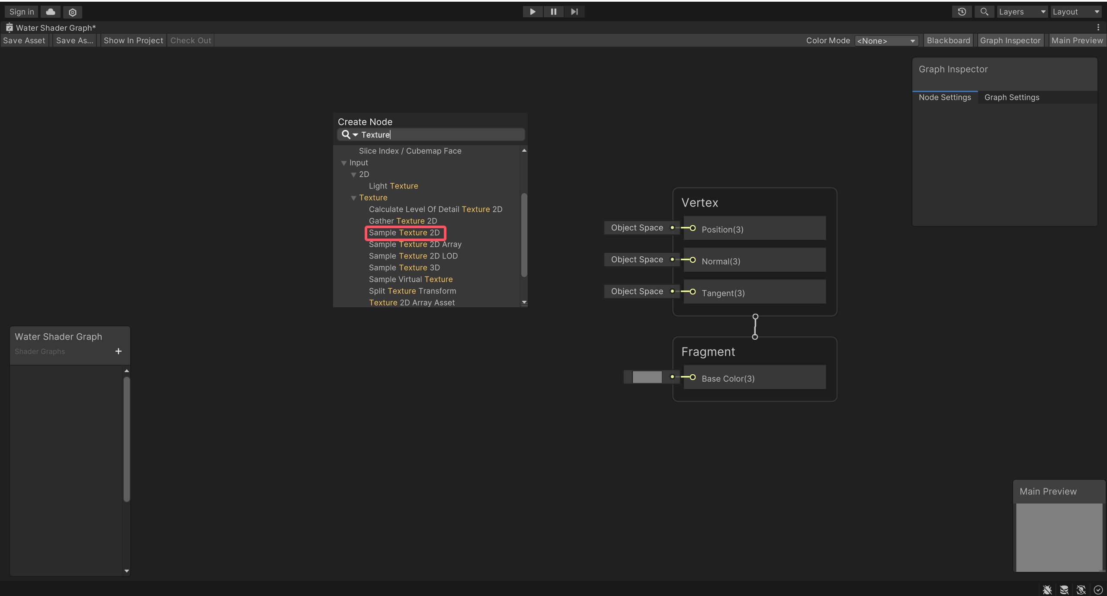Image resolution: width=1107 pixels, height=596 pixels.
Task: Click the Sign in button
Action: [22, 12]
